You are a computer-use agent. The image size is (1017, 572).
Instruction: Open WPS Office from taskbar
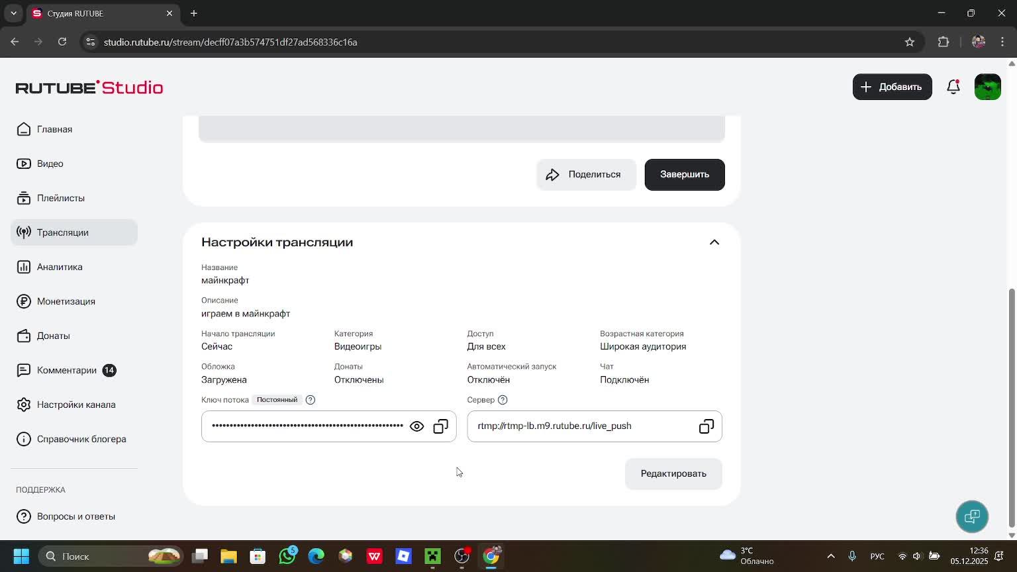(375, 556)
